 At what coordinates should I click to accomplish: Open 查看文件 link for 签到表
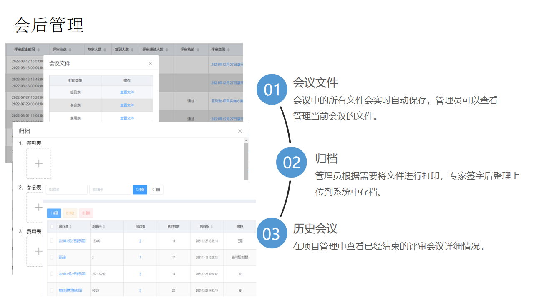[x=127, y=92]
